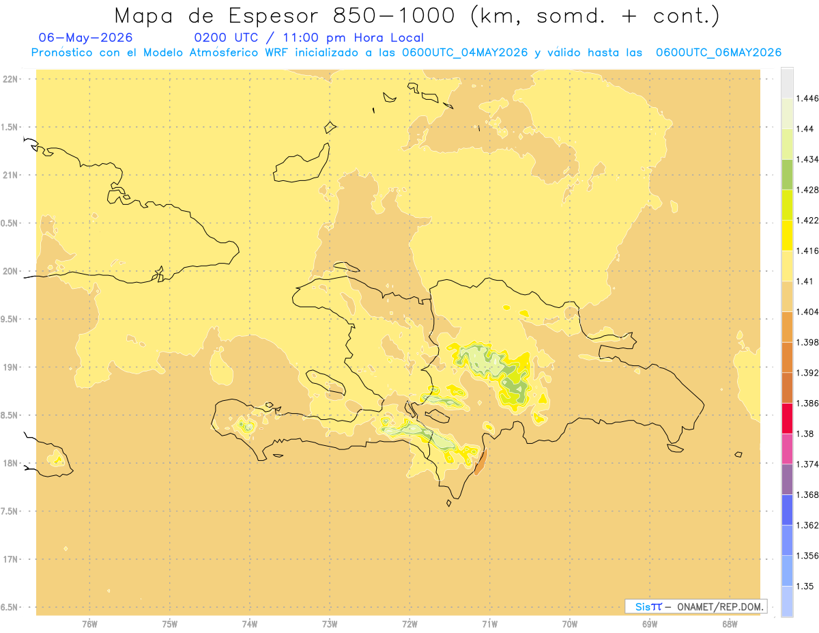Click the ONAMET/REP.DOM. credit box
Screen dimensions: 819x633
tap(696, 606)
